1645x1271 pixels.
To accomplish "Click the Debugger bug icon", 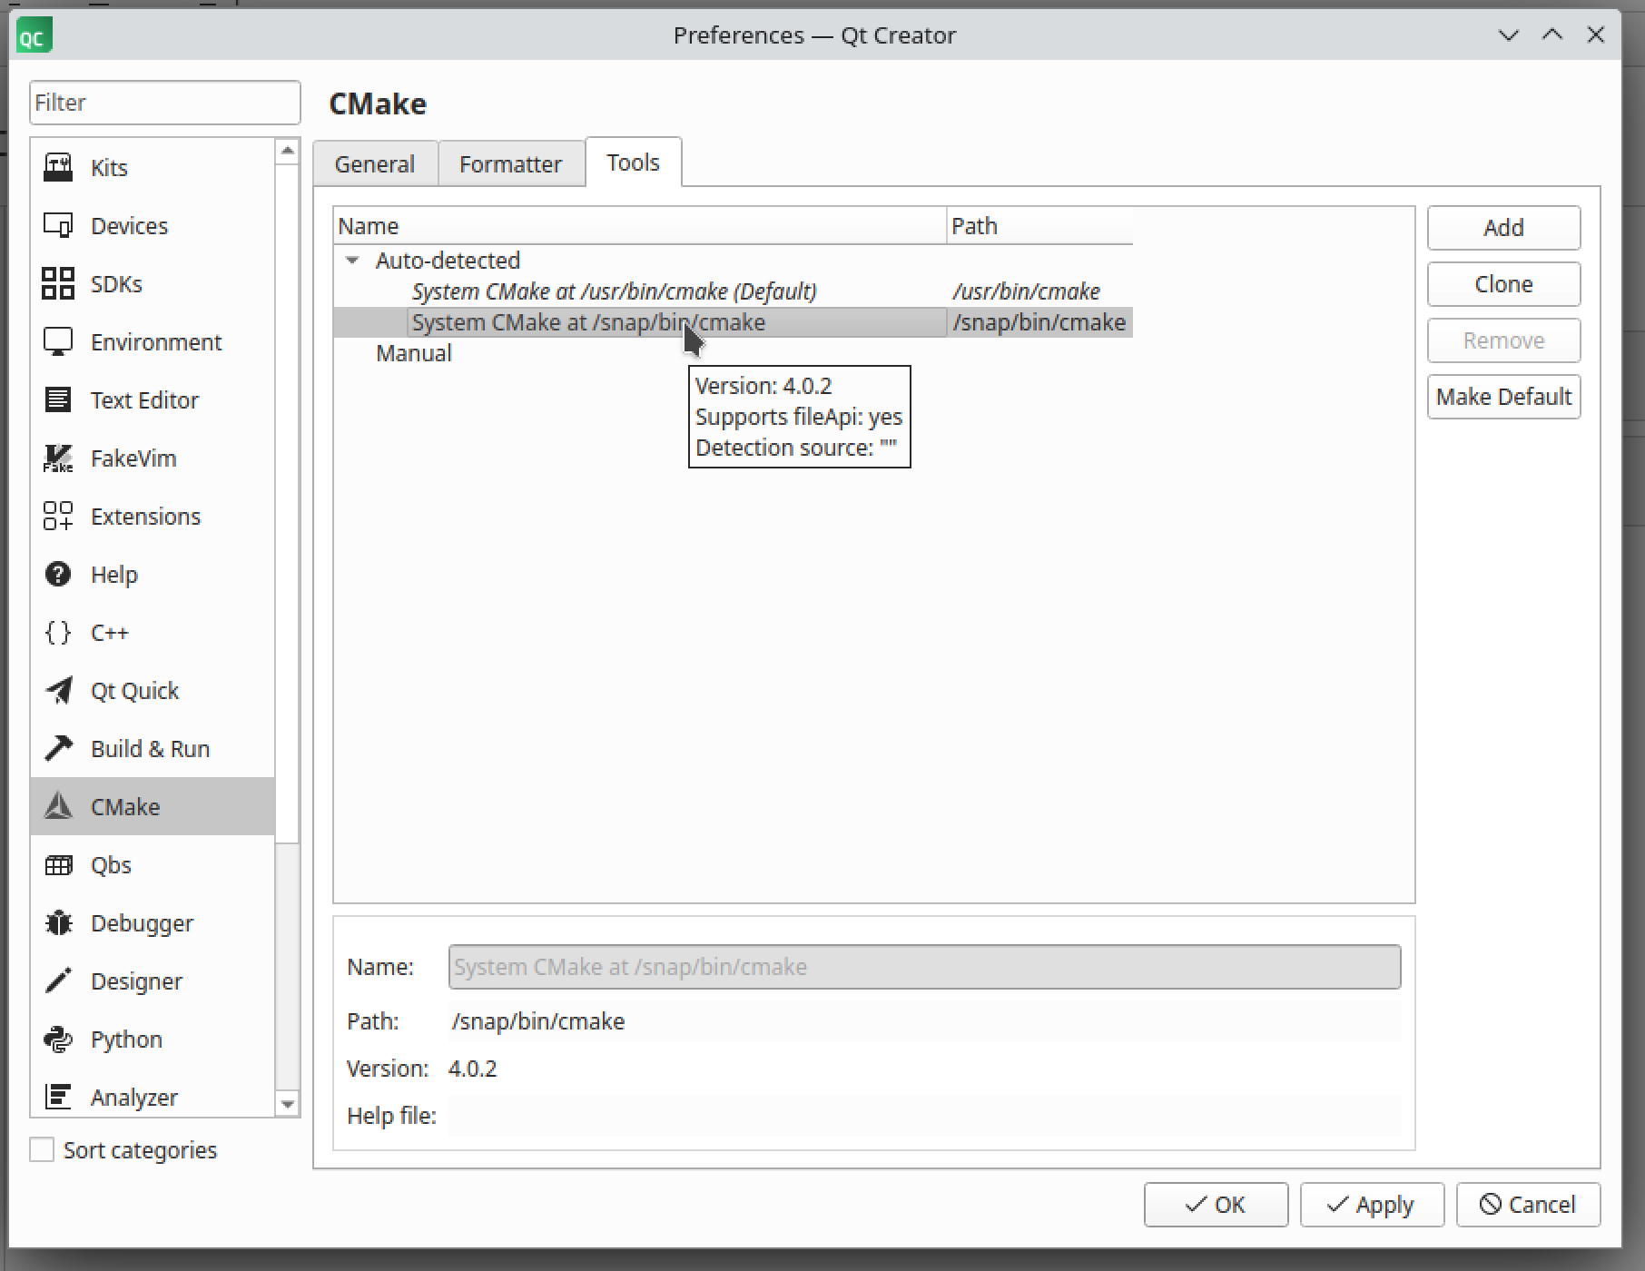I will click(58, 923).
